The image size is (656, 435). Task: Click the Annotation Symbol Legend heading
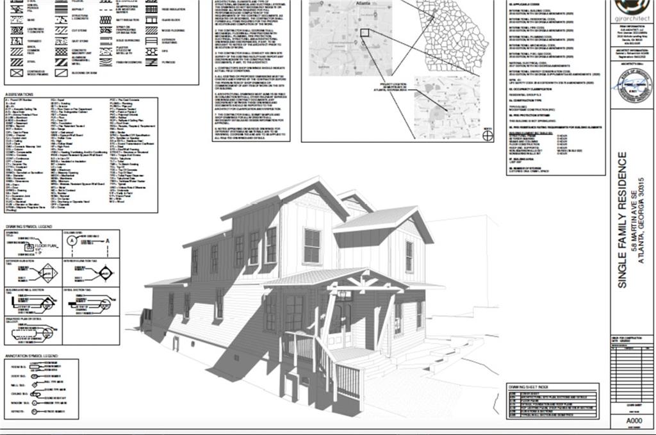coord(32,355)
